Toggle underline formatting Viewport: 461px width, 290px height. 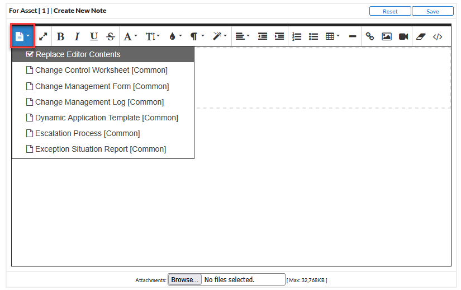[94, 36]
